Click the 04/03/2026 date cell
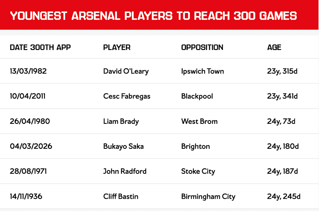Viewport: 319px width, 211px height. (x=31, y=146)
